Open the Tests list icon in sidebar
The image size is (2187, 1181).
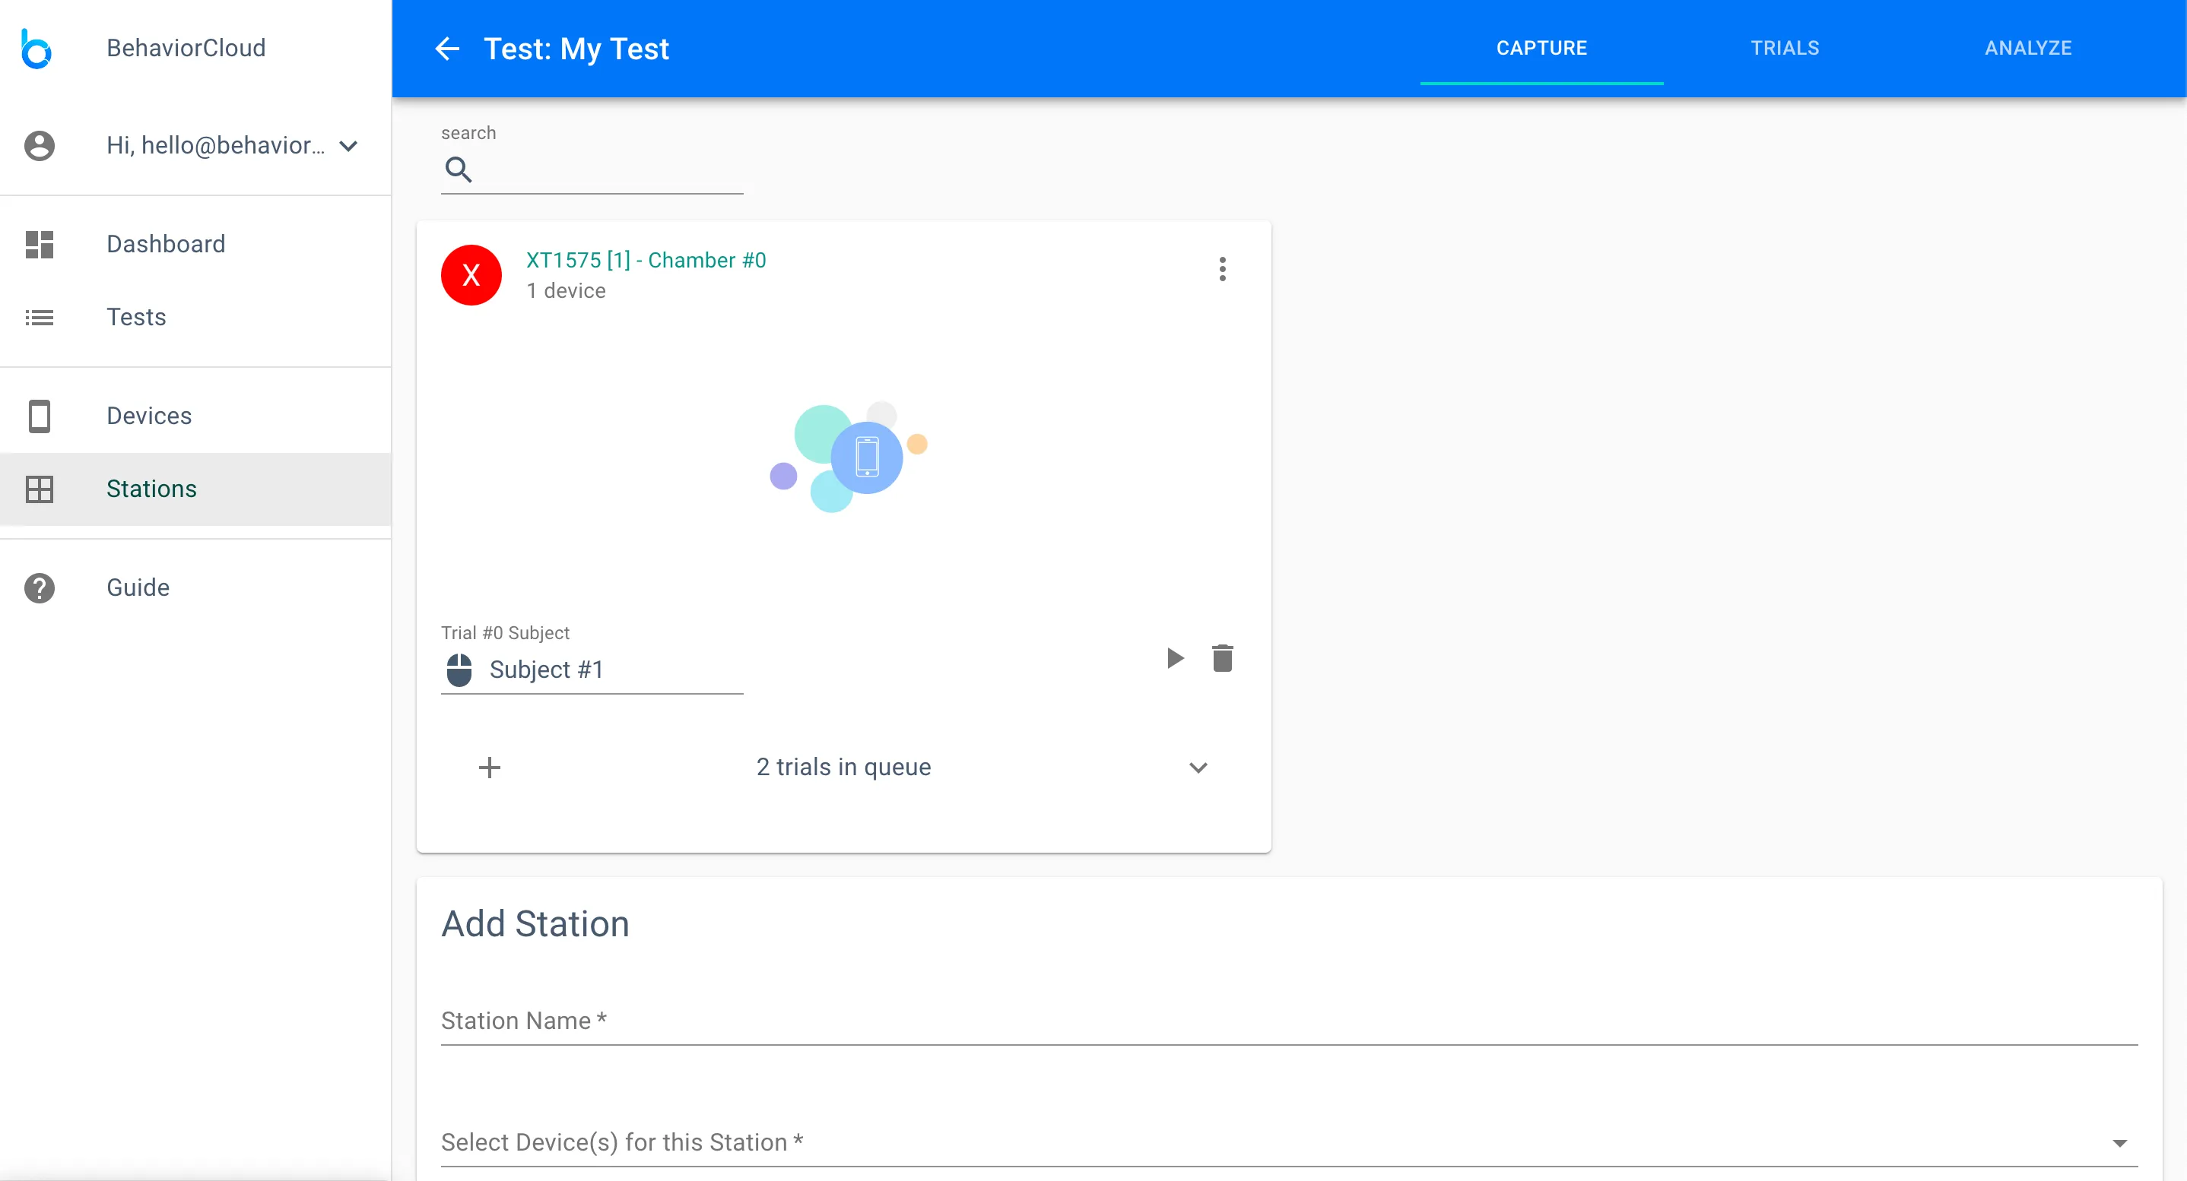coord(39,318)
